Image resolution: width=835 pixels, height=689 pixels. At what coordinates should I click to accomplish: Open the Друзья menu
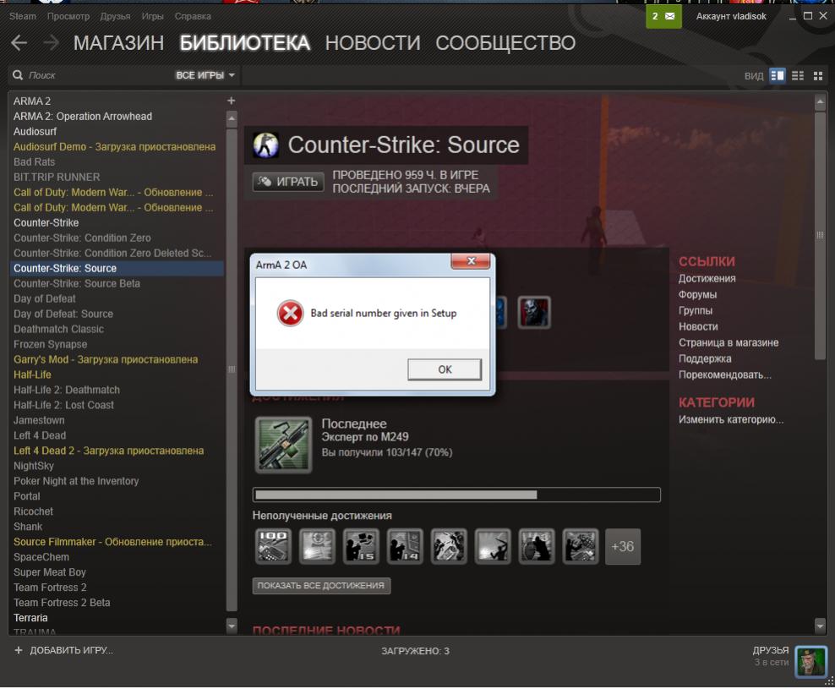pyautogui.click(x=116, y=17)
